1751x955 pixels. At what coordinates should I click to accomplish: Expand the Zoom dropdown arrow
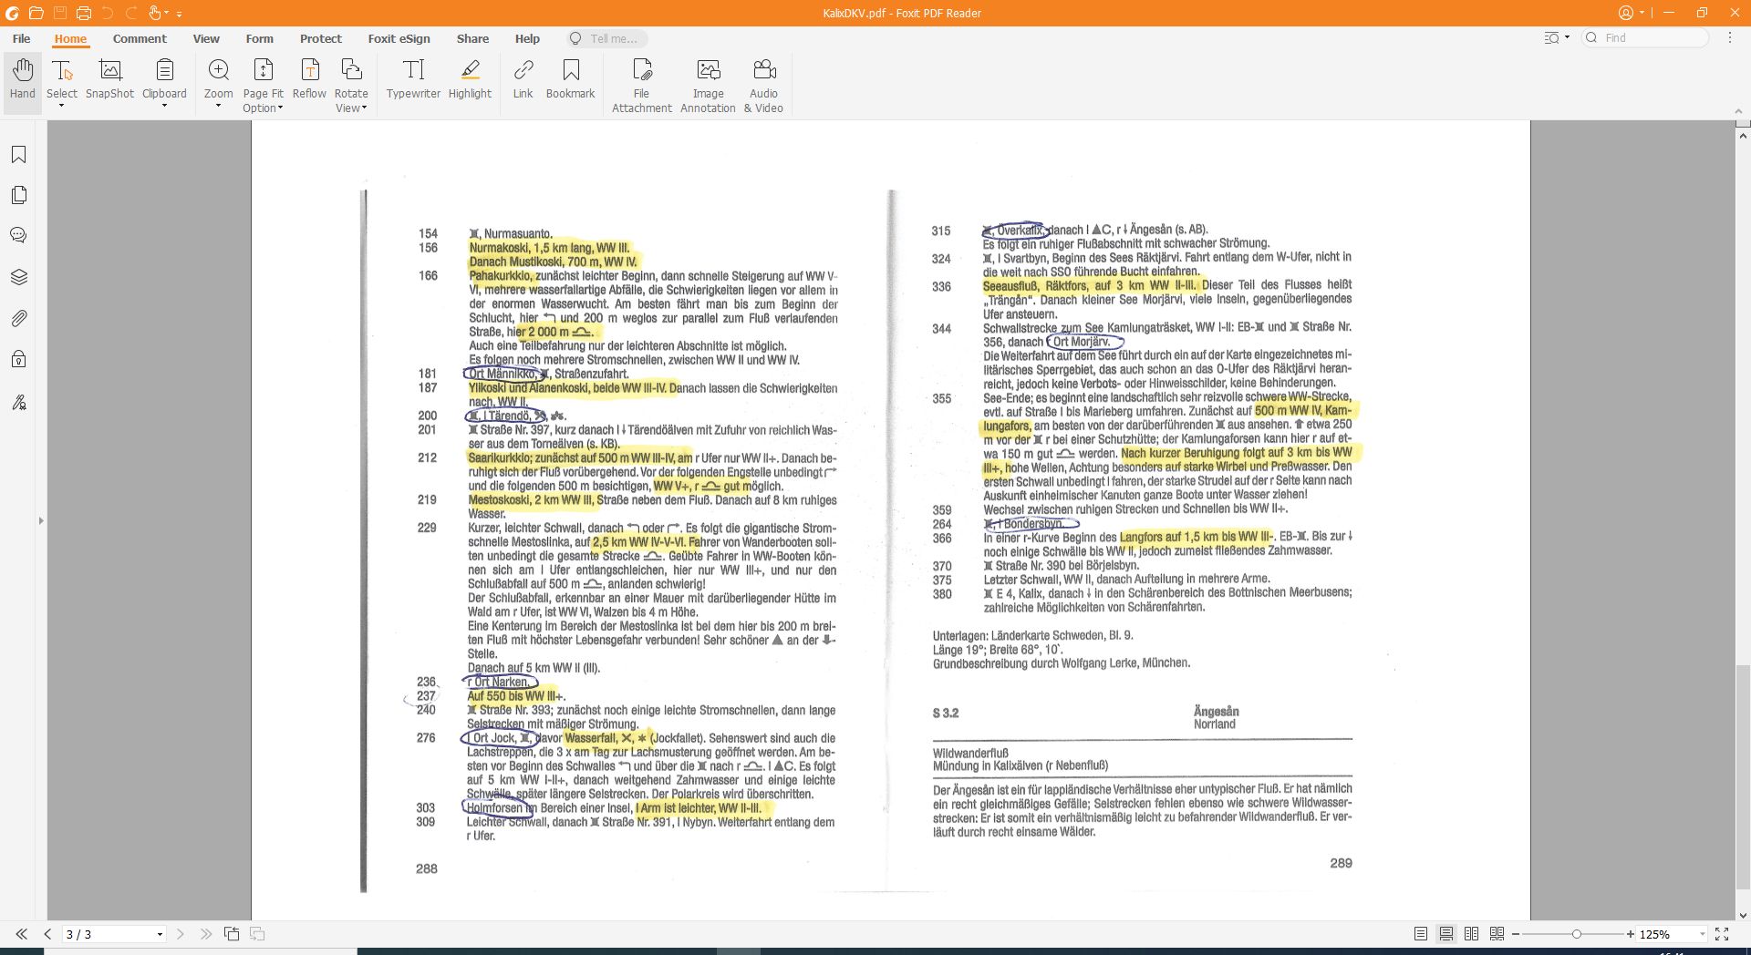click(219, 107)
